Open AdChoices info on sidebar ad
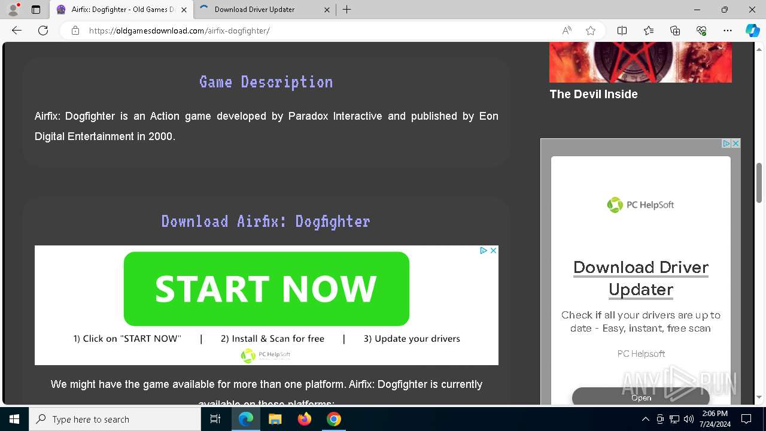 (727, 144)
